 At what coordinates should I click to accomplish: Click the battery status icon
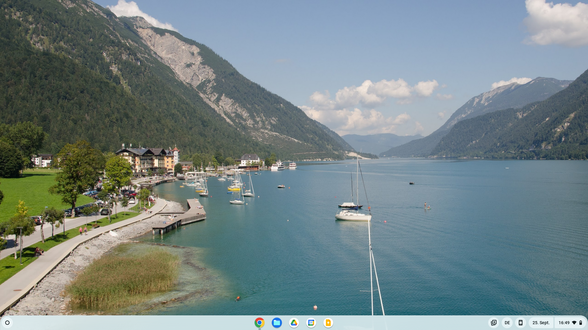(x=580, y=323)
